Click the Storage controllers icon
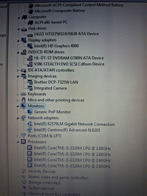The image size is (147, 196). click(x=24, y=182)
